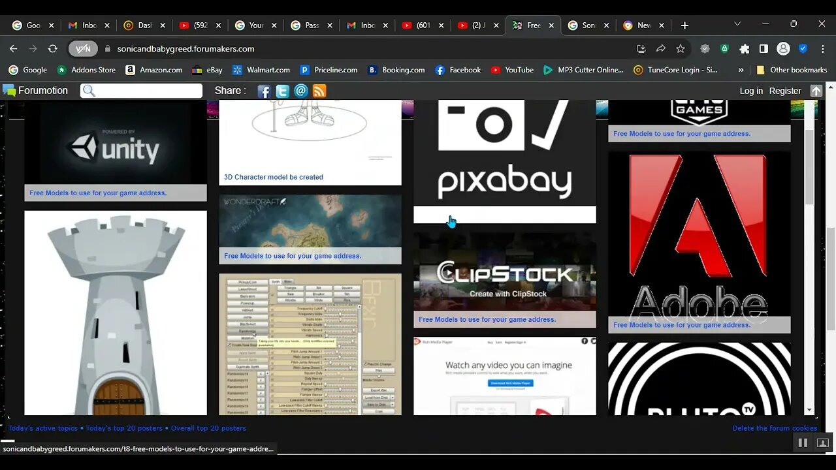Click Delete the forum cookies
This screenshot has width=836, height=470.
point(775,428)
